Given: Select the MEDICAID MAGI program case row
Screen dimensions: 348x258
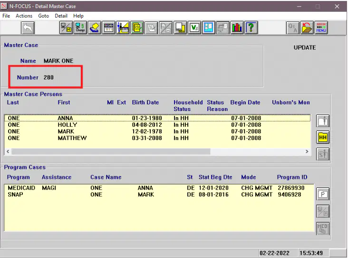Looking at the screenshot, I should pos(159,188).
